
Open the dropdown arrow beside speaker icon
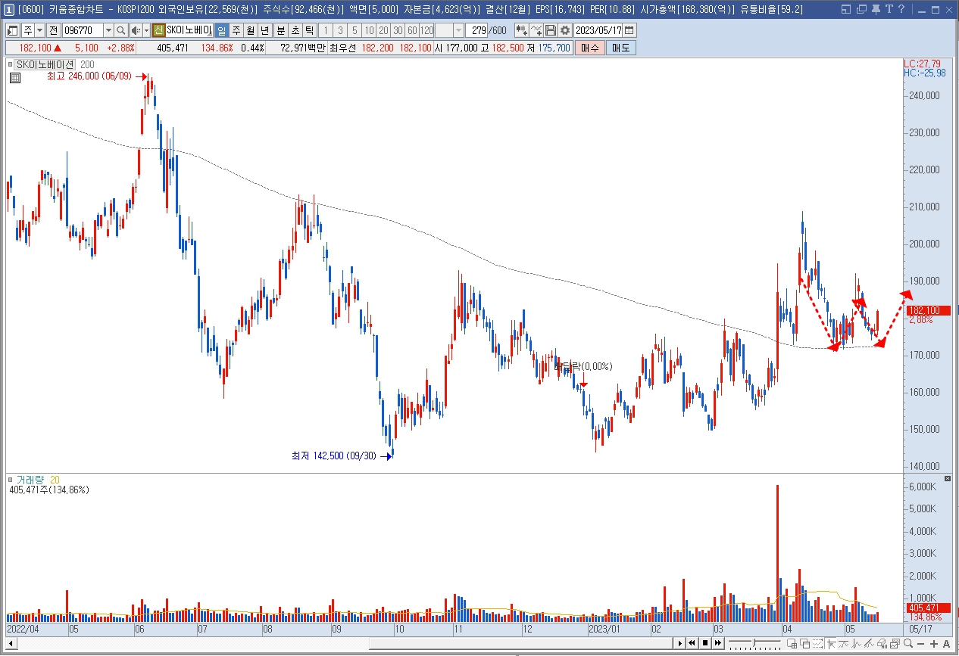tap(146, 30)
